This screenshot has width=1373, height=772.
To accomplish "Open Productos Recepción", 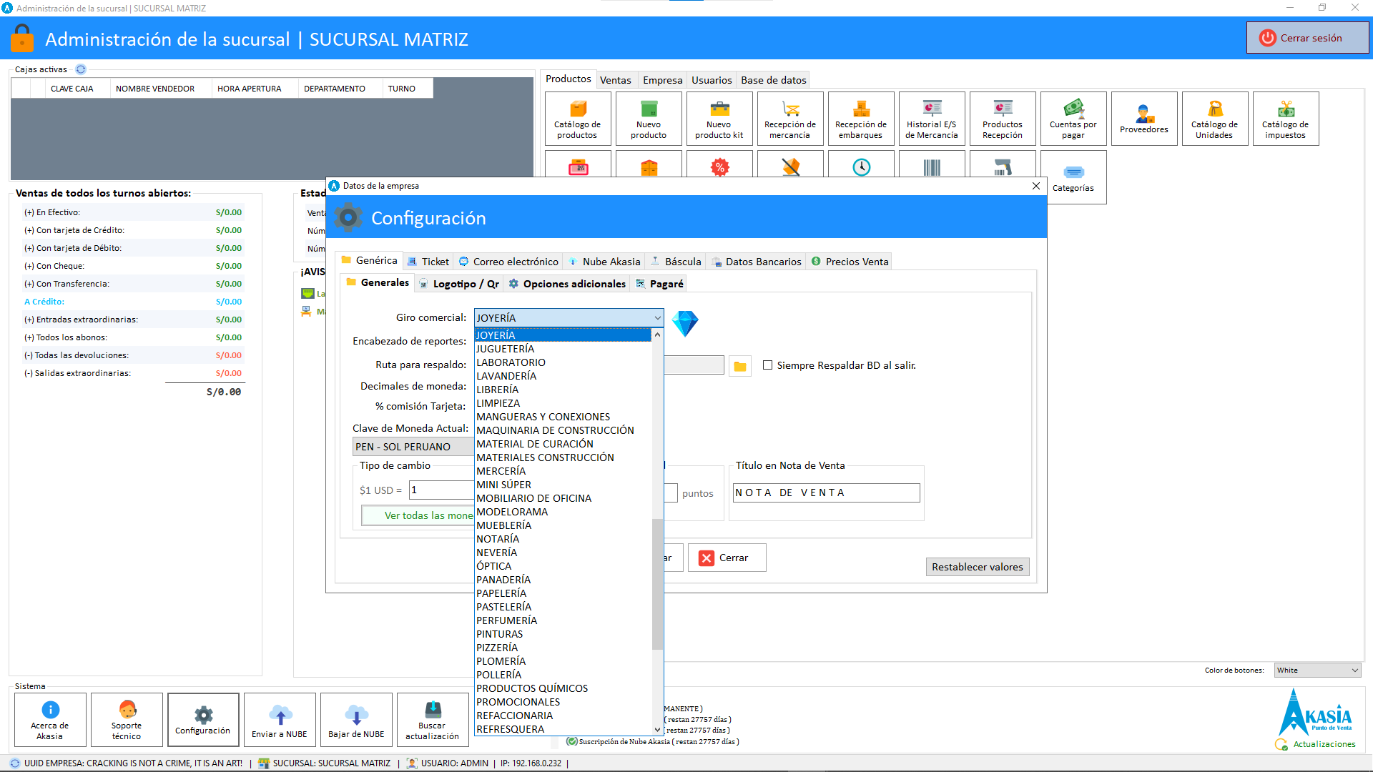I will click(x=1003, y=119).
